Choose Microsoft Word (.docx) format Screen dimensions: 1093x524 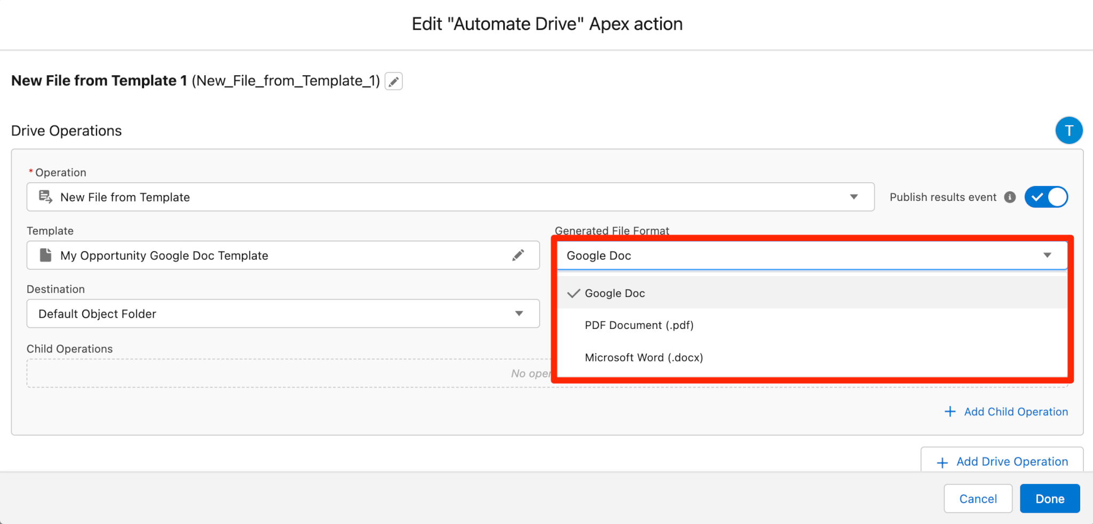812,357
